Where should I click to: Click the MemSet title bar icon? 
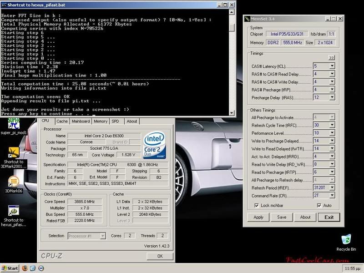click(x=248, y=19)
